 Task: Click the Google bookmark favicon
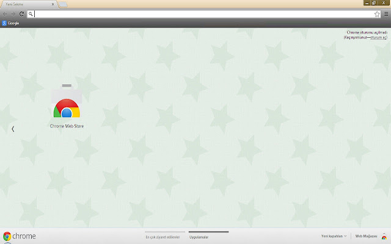pos(4,23)
